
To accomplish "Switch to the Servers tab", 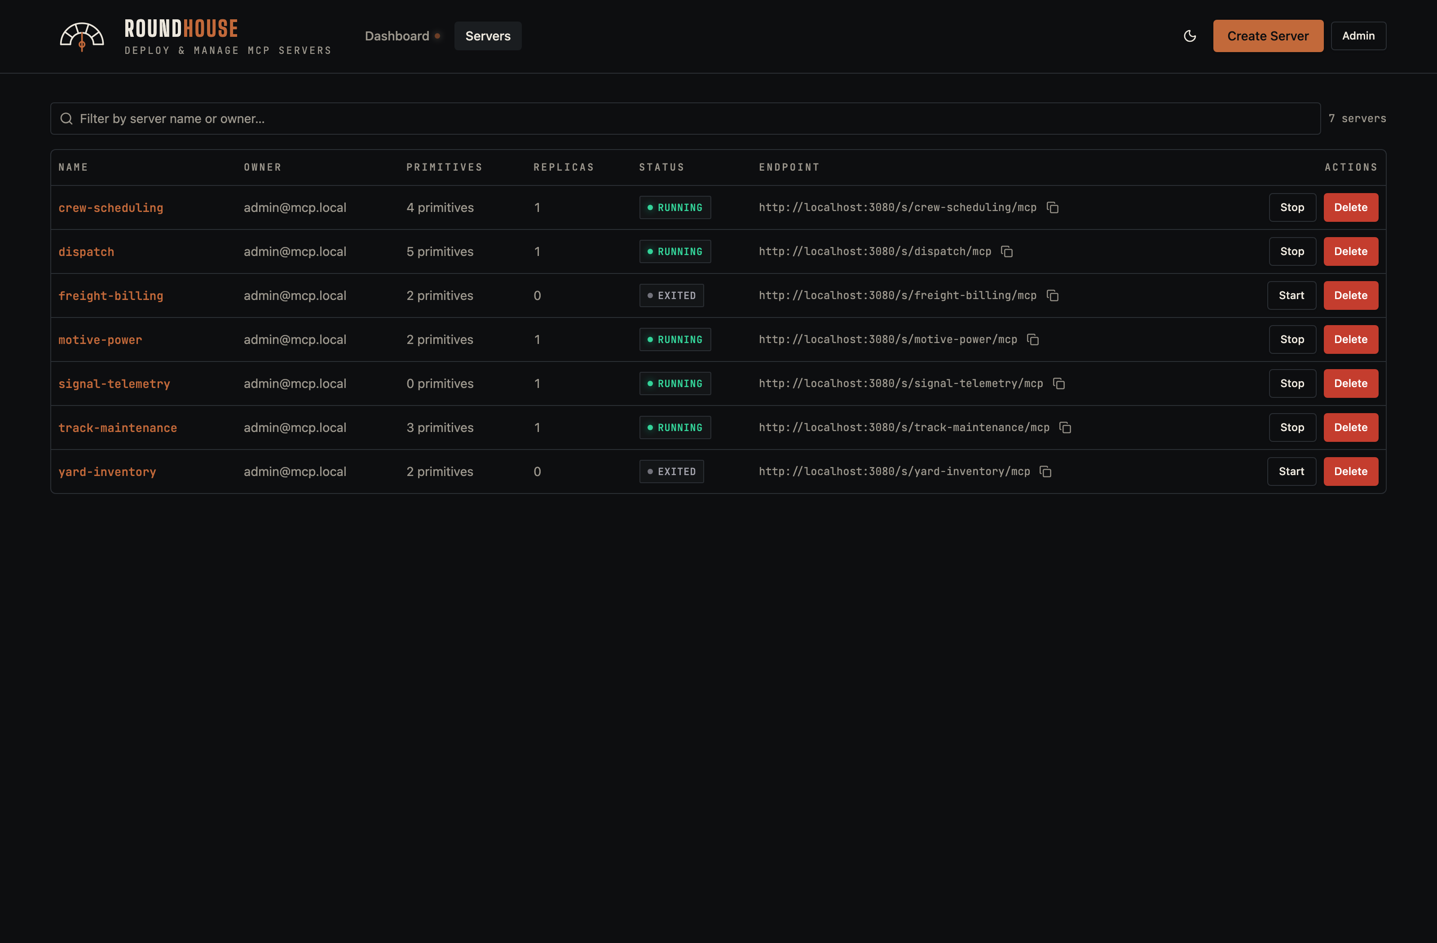I will point(488,36).
